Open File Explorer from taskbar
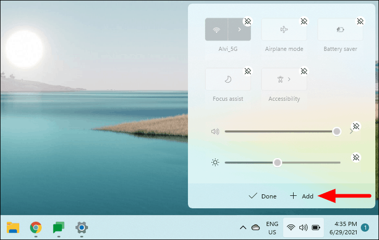Image resolution: width=379 pixels, height=240 pixels. pos(13,228)
